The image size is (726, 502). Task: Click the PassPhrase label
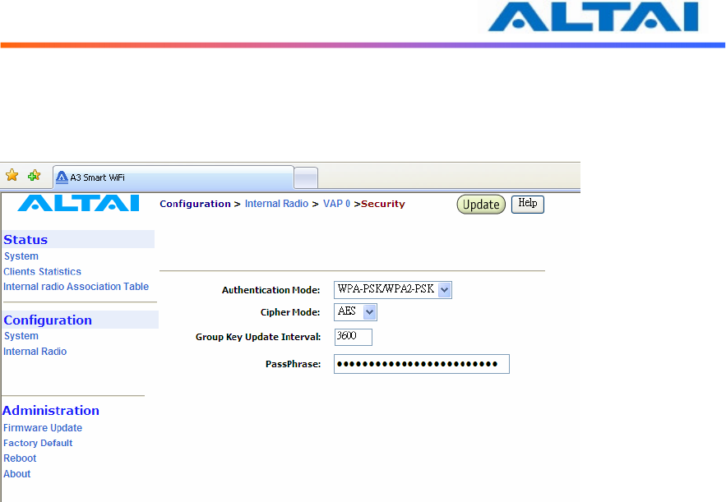click(x=293, y=364)
